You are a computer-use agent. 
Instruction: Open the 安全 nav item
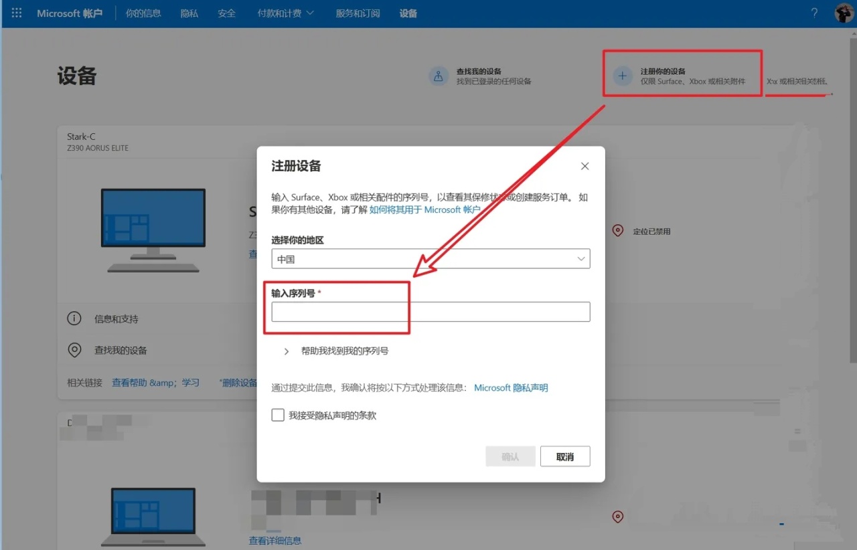click(227, 13)
